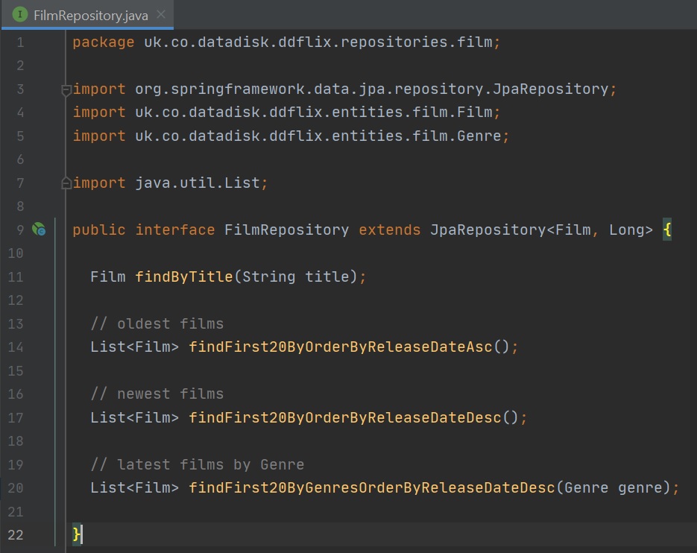
Task: Click the "// oldest films" comment
Action: [x=157, y=324]
